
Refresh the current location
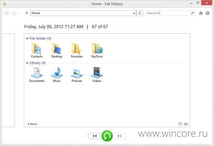(x=139, y=13)
